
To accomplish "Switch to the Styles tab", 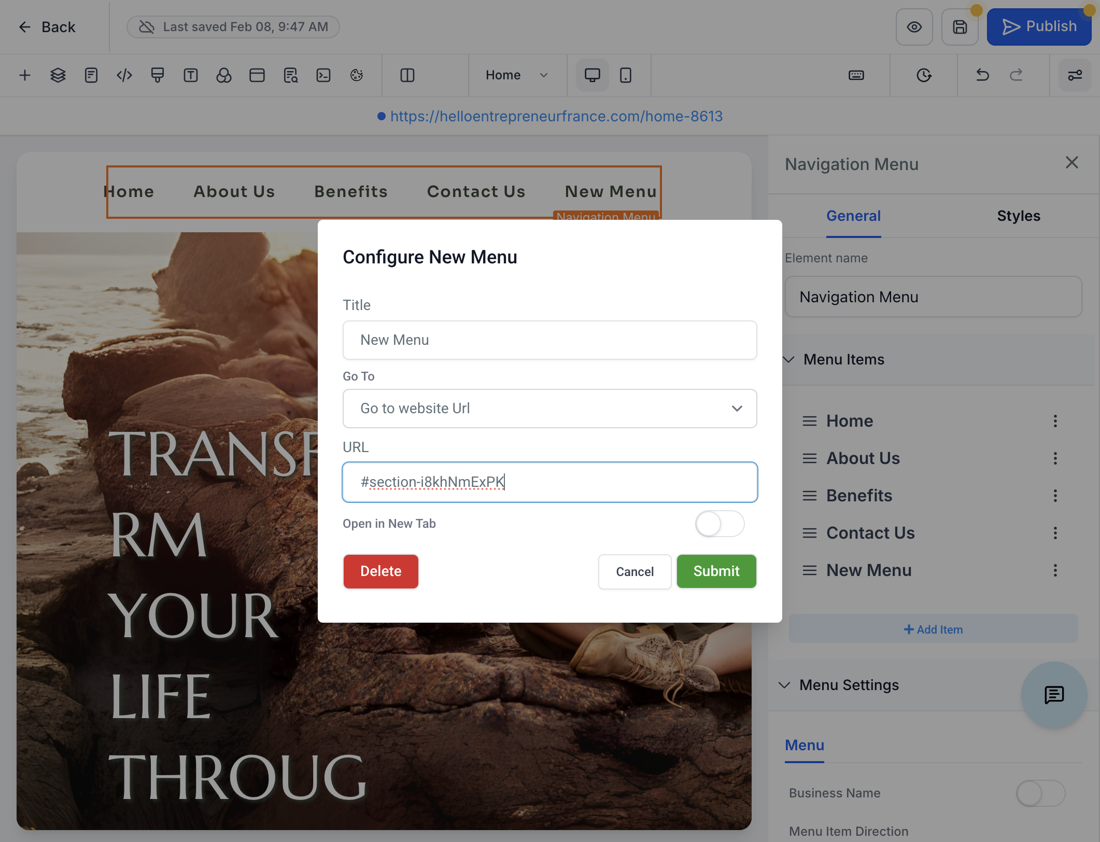I will [1019, 216].
